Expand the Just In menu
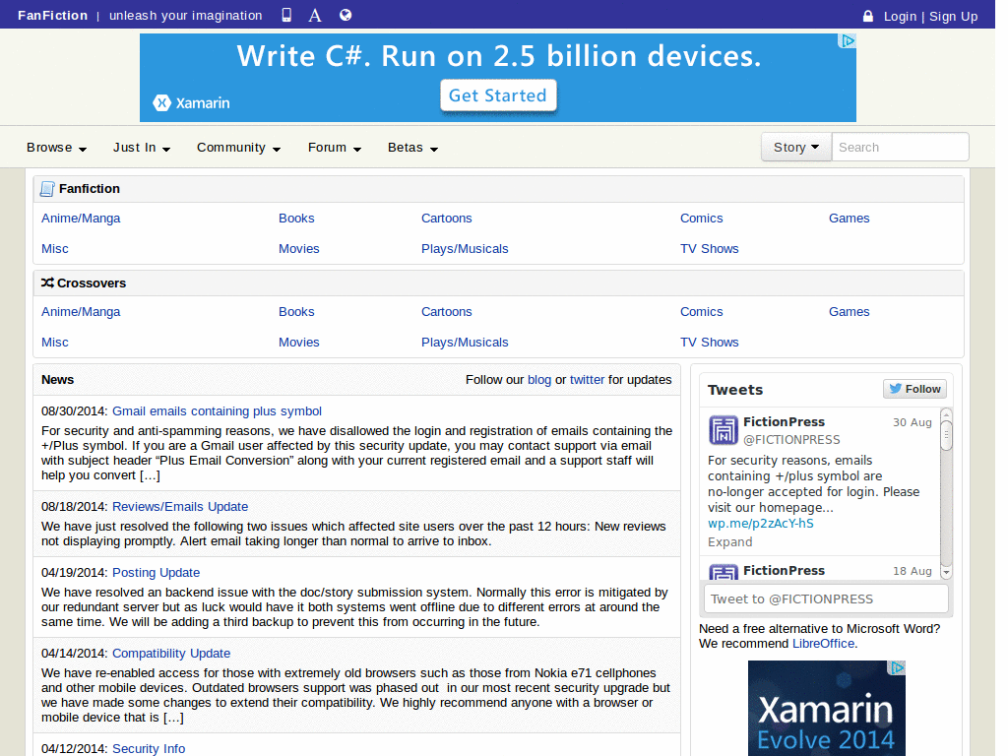The image size is (1008, 756). tap(142, 148)
